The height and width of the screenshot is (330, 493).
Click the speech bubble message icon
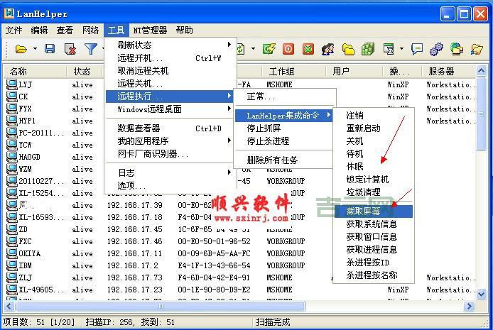pos(417,49)
